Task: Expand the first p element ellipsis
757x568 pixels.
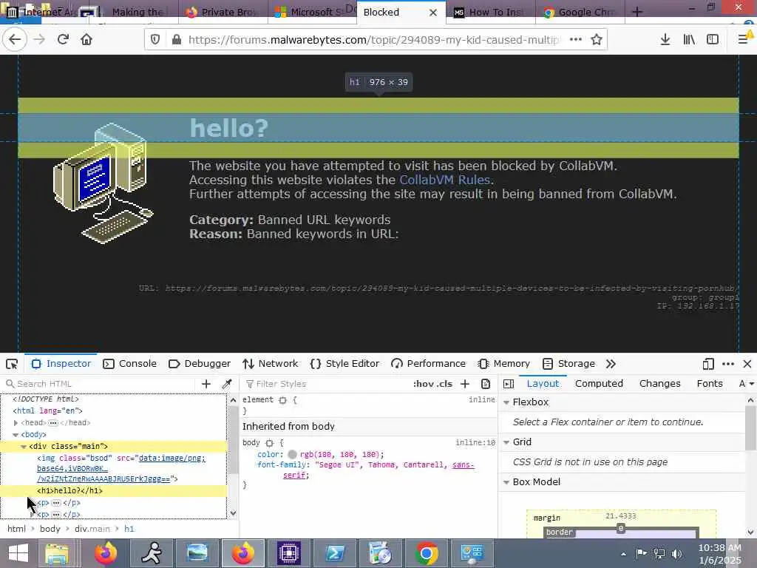Action: click(x=56, y=503)
